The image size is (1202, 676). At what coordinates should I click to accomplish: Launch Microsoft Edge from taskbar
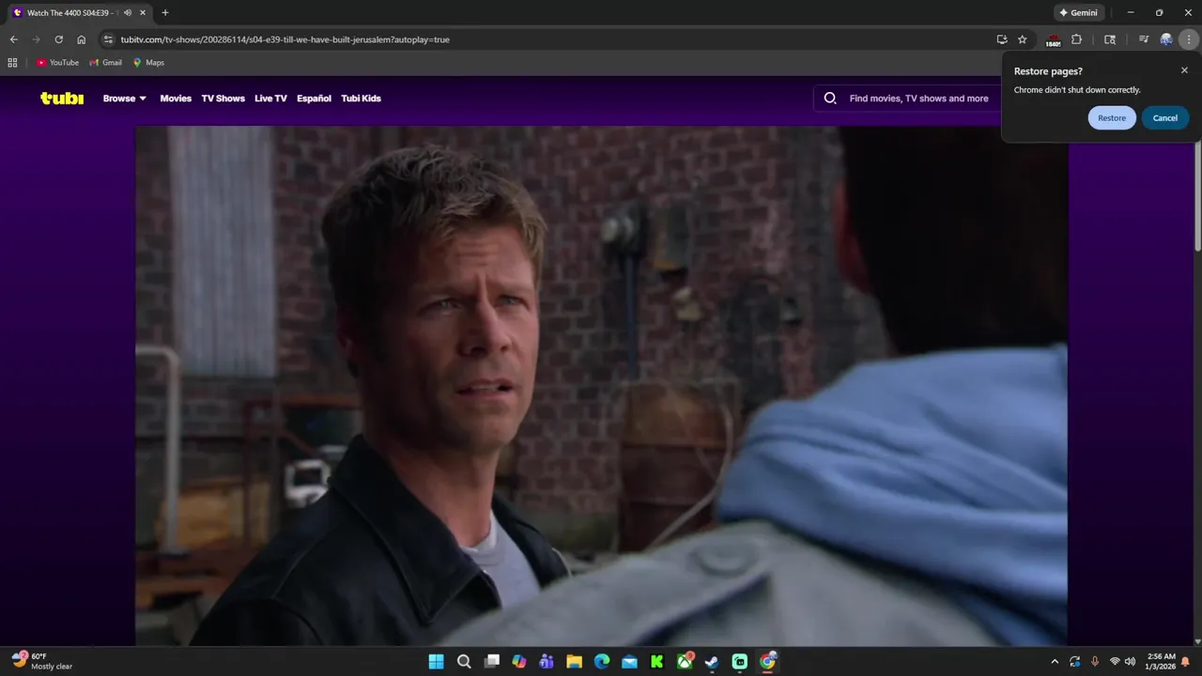pos(602,662)
